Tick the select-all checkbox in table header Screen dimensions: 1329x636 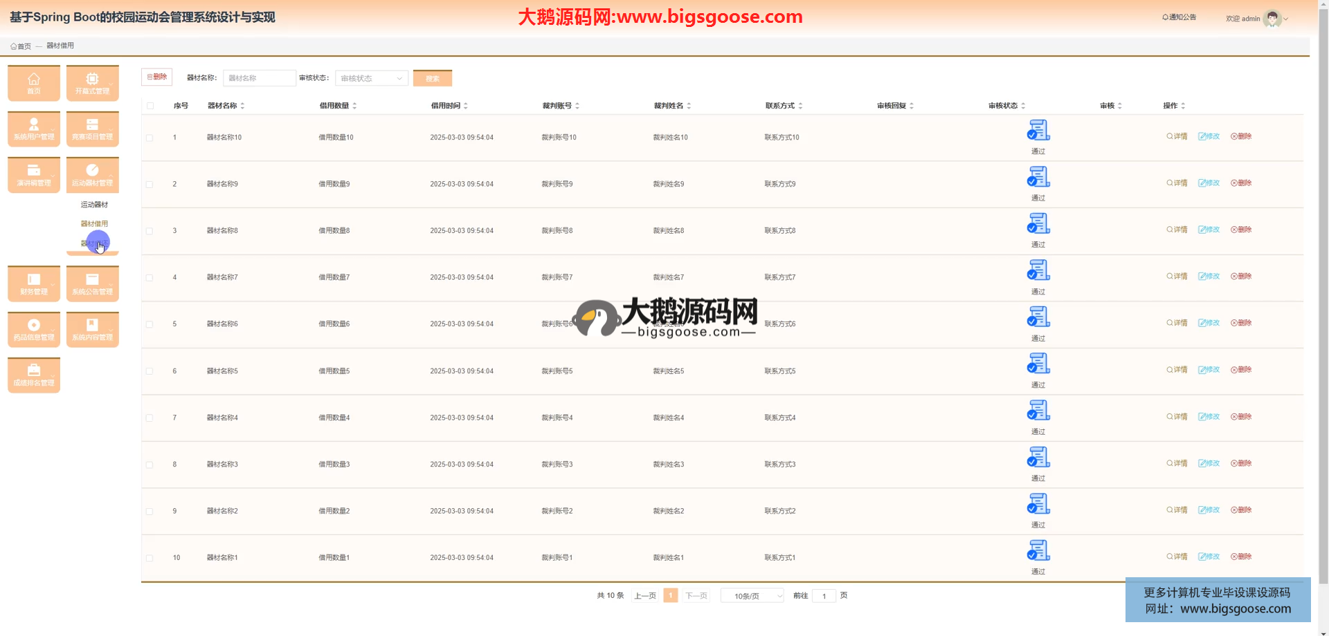(150, 106)
